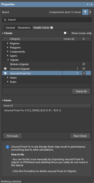94x183 pixels.
Task: Expand the Polygons category
Action: click(x=8, y=47)
